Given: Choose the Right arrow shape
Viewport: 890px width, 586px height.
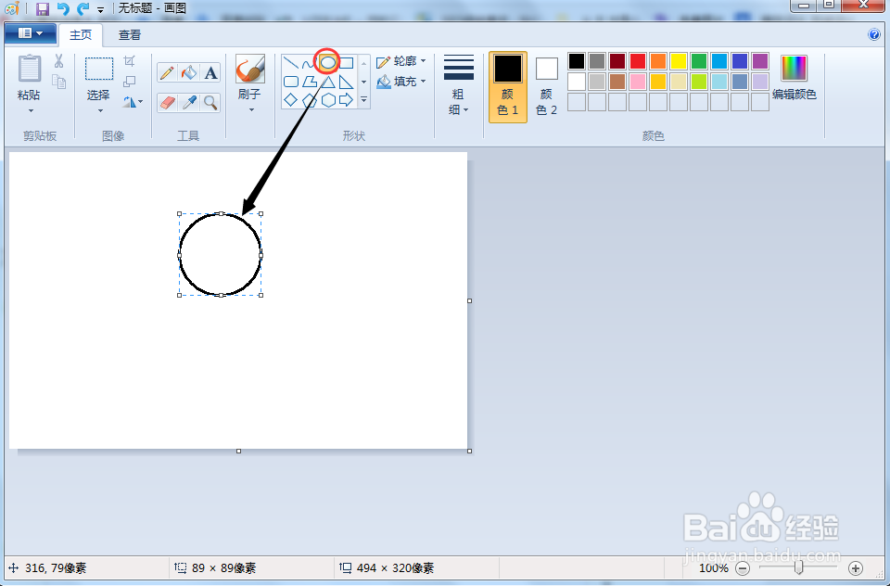Looking at the screenshot, I should (346, 100).
